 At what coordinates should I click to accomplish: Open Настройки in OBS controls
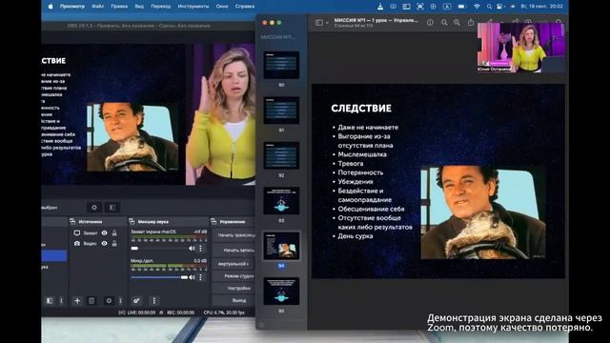point(234,288)
